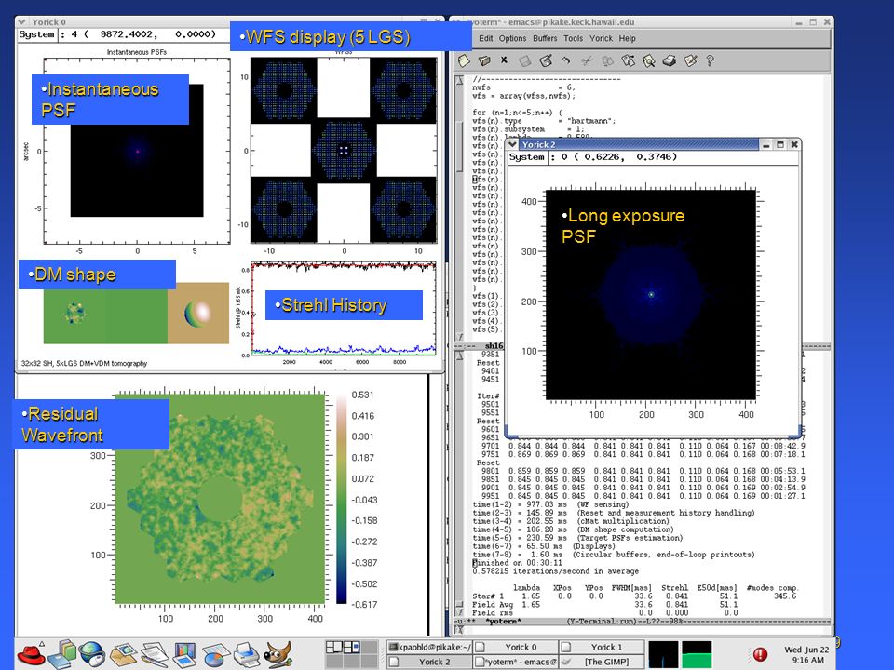
Task: Click the copy icon in emacs toolbar
Action: coord(608,60)
